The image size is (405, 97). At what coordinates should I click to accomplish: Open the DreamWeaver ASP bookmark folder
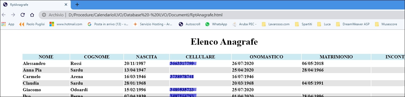click(353, 24)
